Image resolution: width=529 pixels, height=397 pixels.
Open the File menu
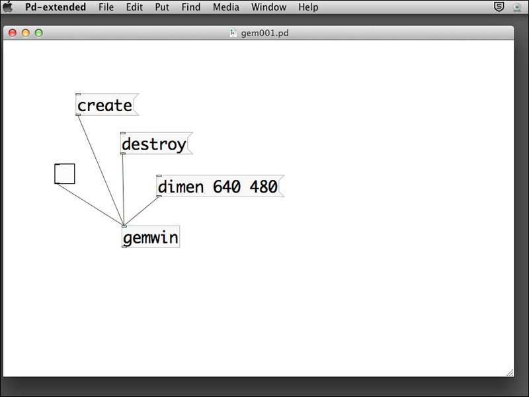click(106, 7)
